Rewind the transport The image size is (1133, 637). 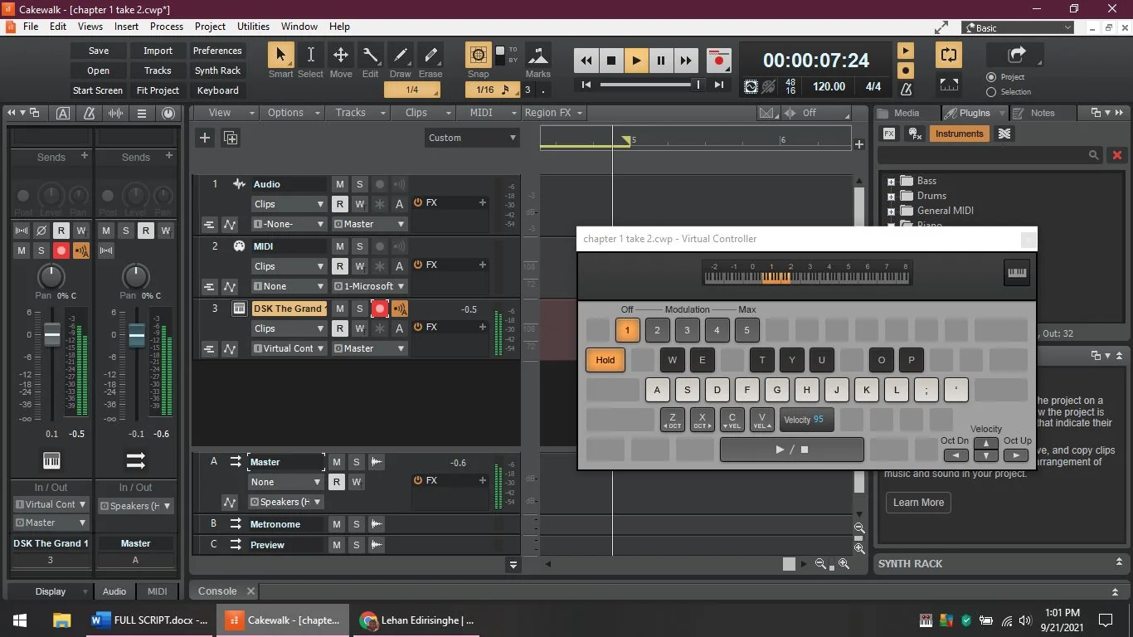pos(586,61)
